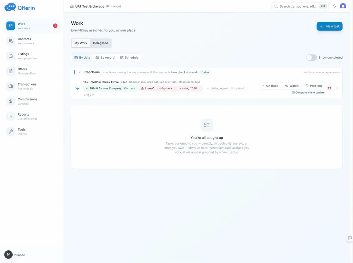Screen dimensions: 353x263
Task: Switch to the Delegated tab
Action: tap(101, 43)
